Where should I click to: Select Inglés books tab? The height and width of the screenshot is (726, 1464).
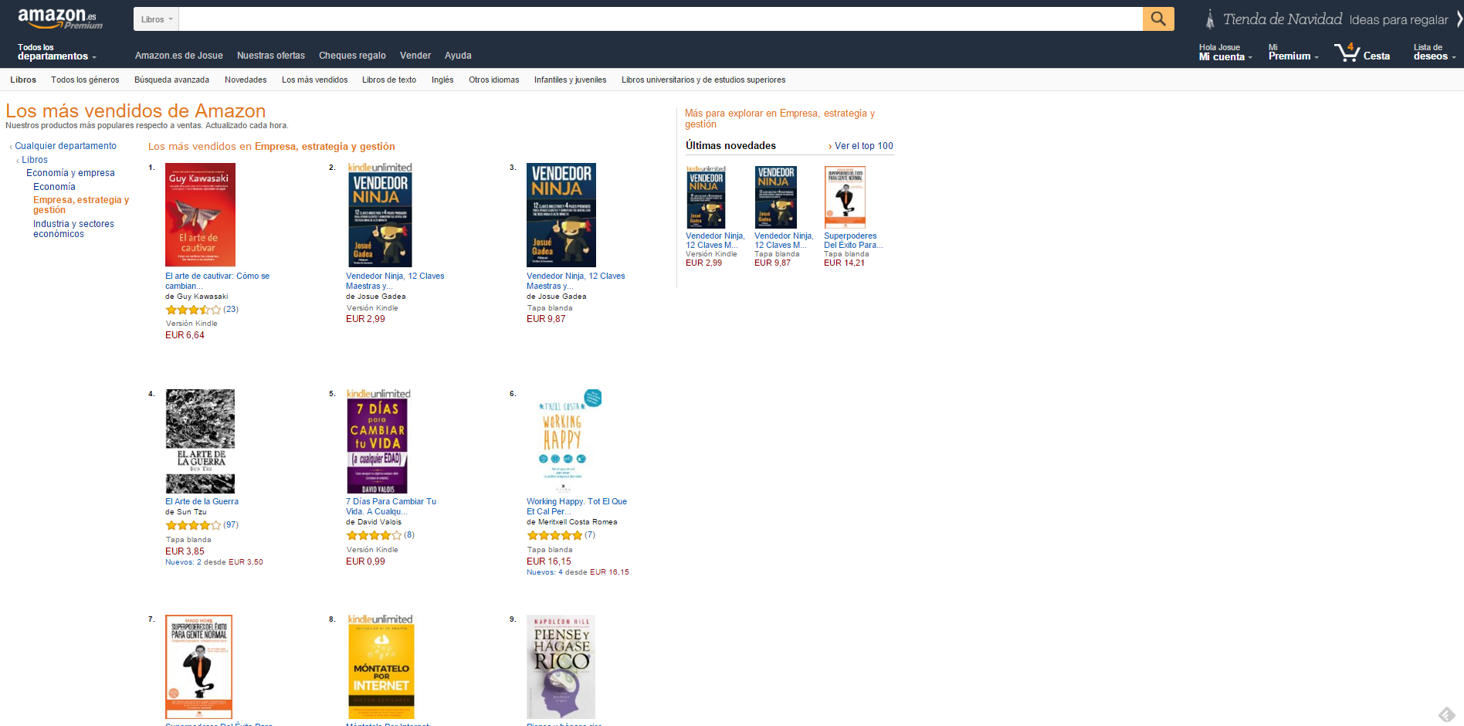442,80
